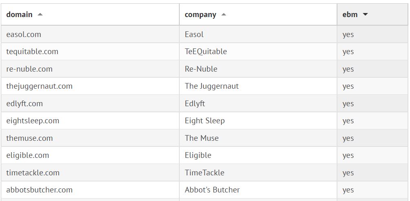Screen dimensions: 410x201
Task: Sort table by ebm column header
Action: pyautogui.click(x=350, y=15)
